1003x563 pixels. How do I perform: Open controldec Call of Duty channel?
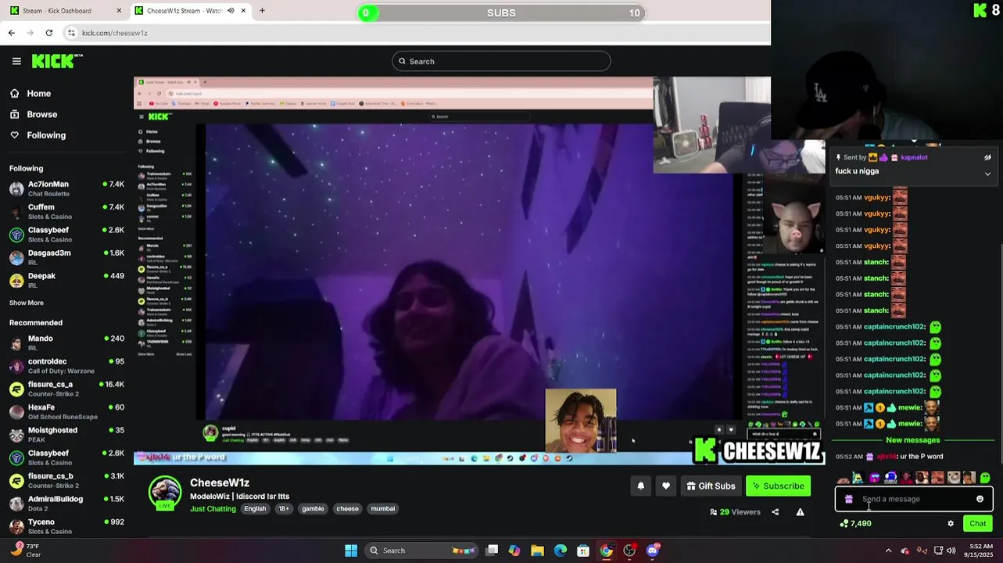pyautogui.click(x=66, y=366)
